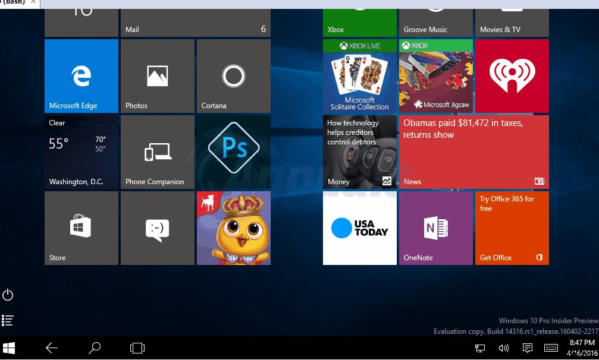The height and width of the screenshot is (360, 599).
Task: Launch the Messaging app tile
Action: click(157, 228)
